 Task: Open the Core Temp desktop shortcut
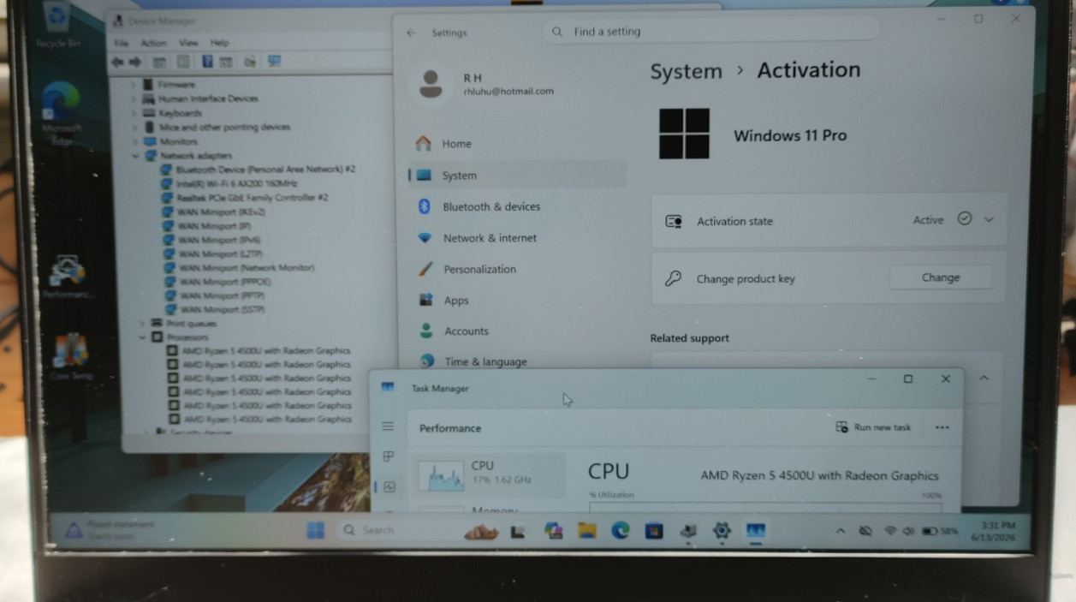(x=70, y=355)
